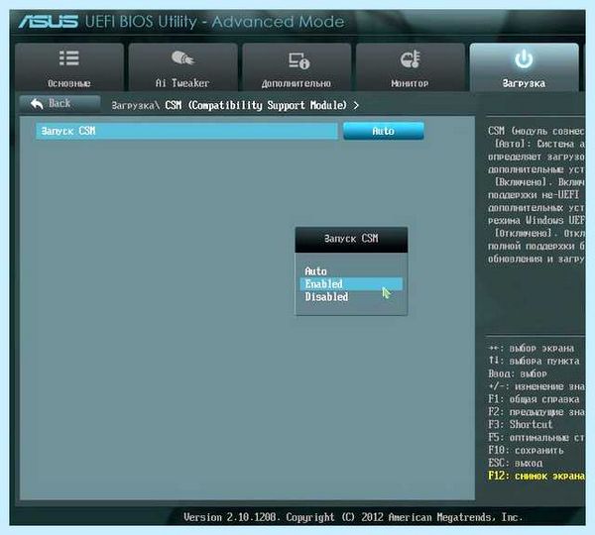Click the Ввод: выбор hint
This screenshot has width=595, height=535.
[518, 374]
